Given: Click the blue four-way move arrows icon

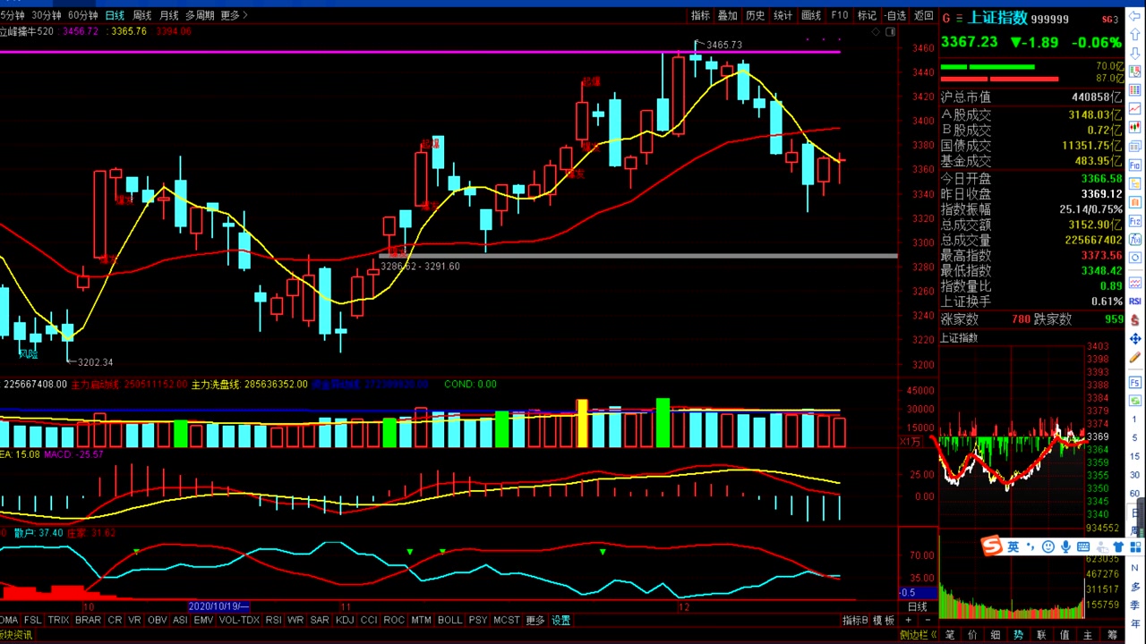Looking at the screenshot, I should [x=1135, y=339].
